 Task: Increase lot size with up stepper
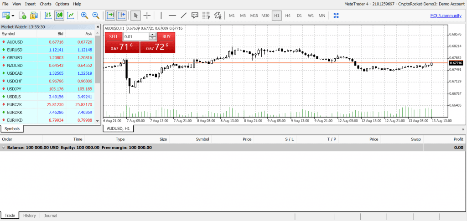152,35
